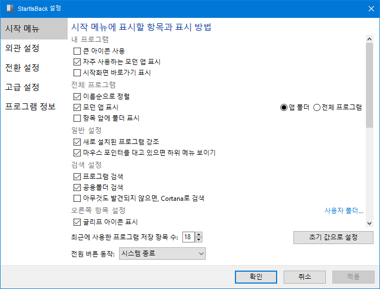Click the page title 시작 메뉴에 표시할 항목과 표시 방법

pos(141,27)
